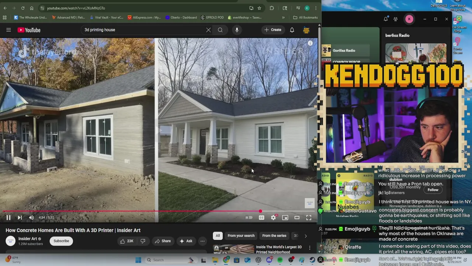Play Gorillaz Radio in Spotify
472x266 pixels.
345,51
